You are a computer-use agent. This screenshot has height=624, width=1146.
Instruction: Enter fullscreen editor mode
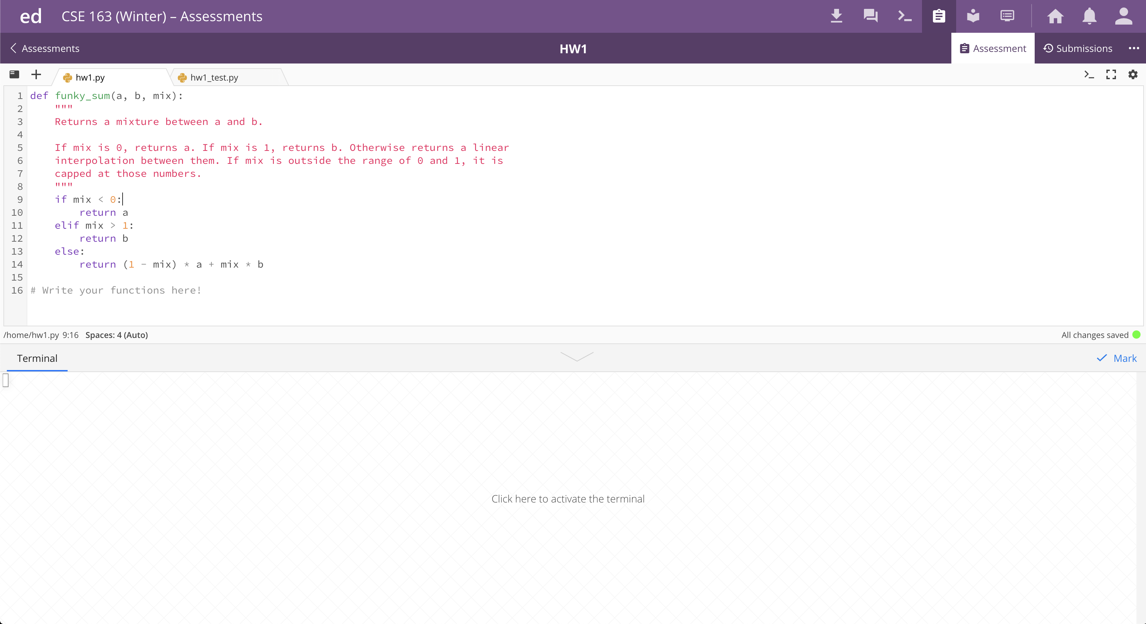point(1111,74)
